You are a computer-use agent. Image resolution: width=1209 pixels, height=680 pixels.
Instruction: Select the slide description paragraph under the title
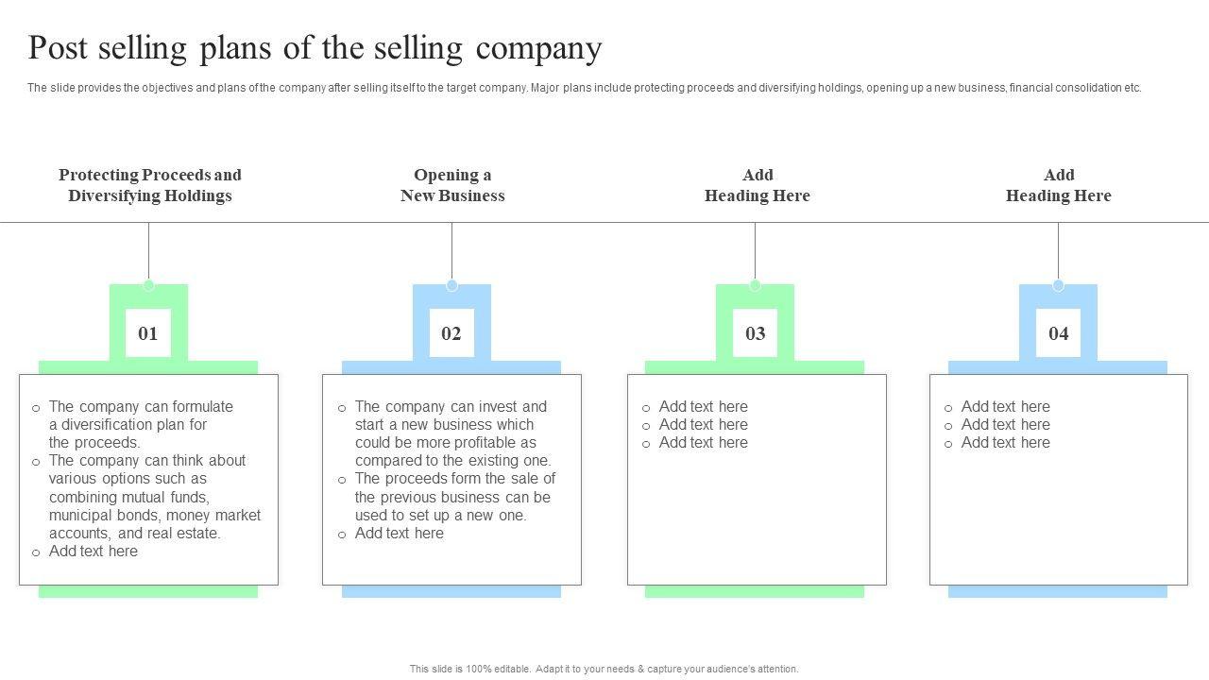click(x=584, y=88)
